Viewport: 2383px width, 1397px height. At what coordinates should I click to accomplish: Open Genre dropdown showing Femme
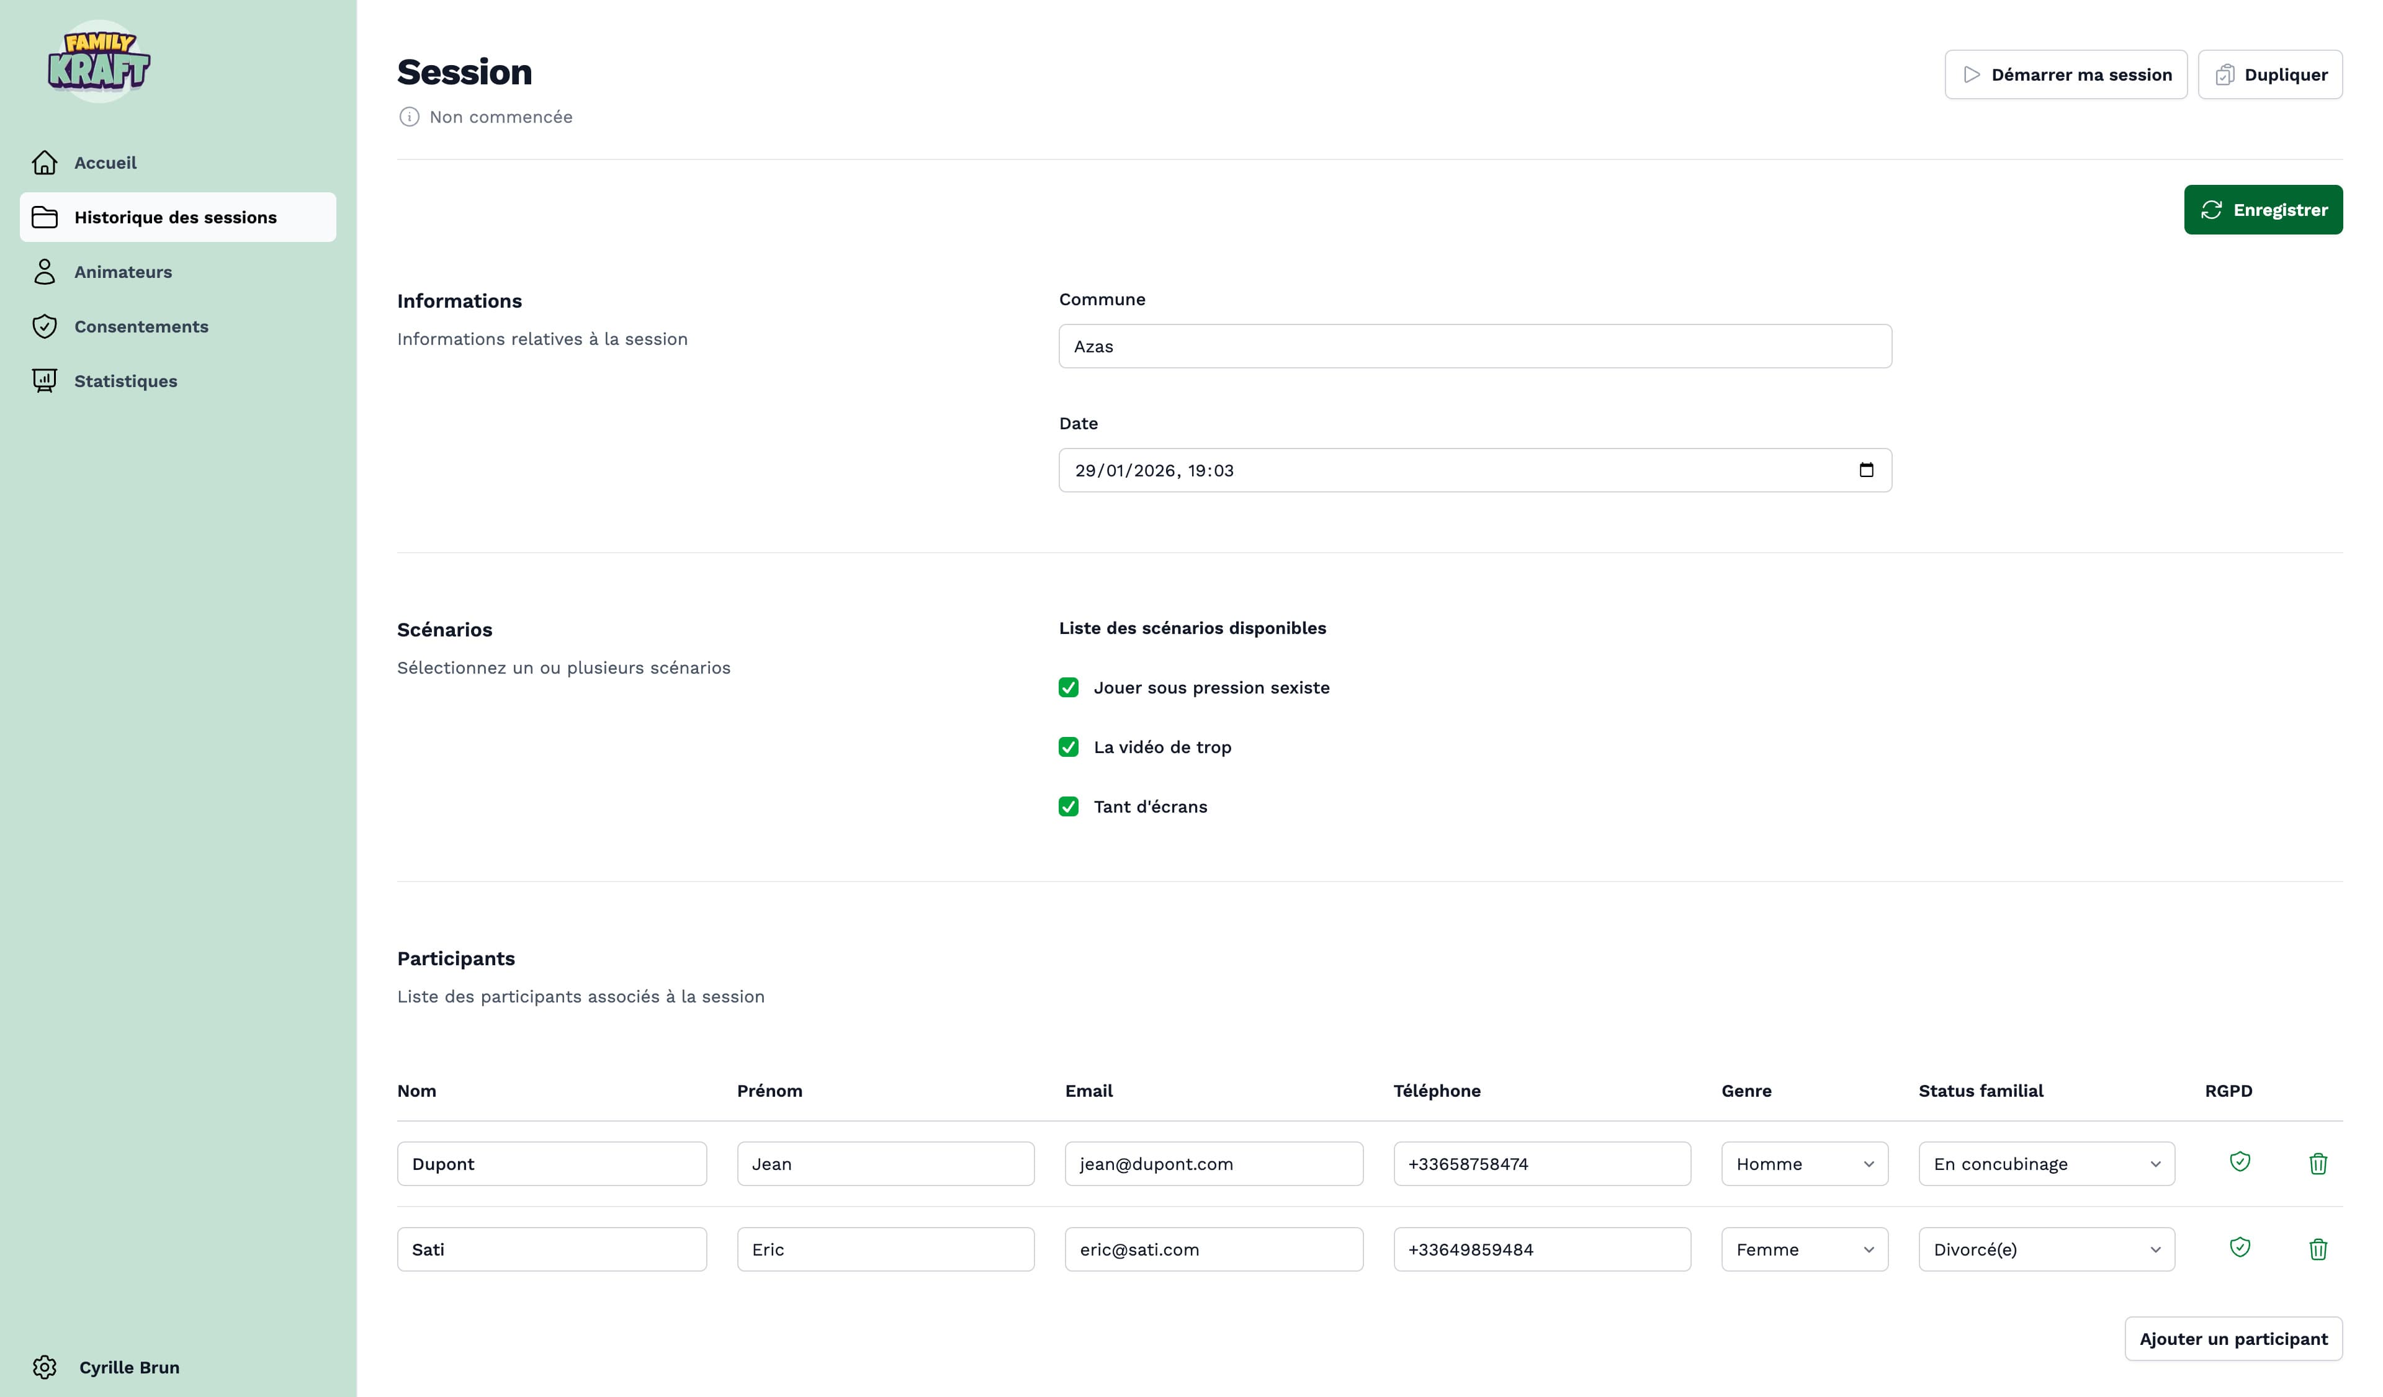(1803, 1249)
